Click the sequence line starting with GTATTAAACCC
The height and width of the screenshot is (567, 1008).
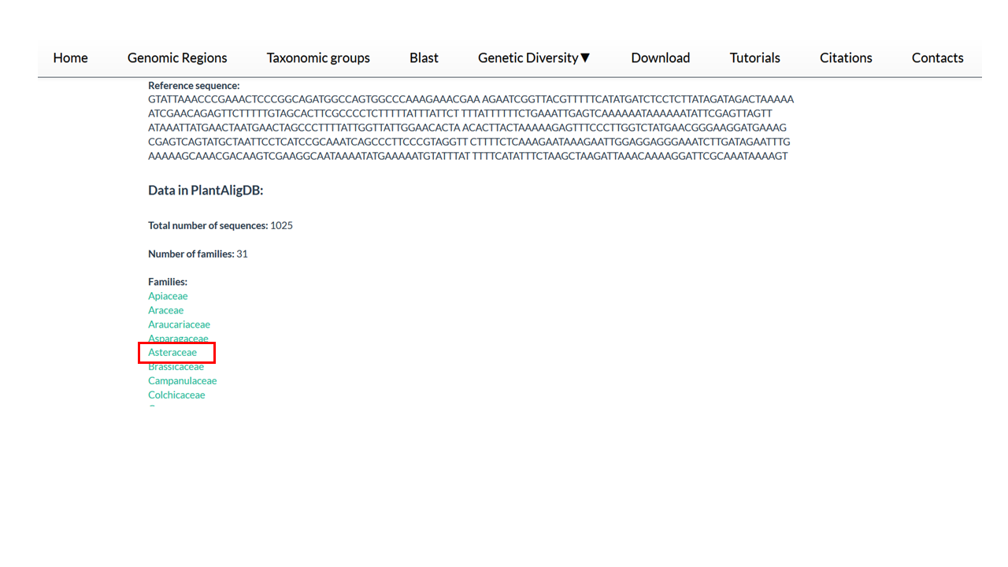(471, 99)
